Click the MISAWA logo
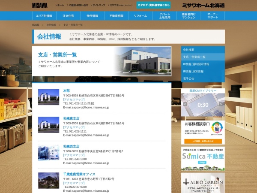Image resolution: width=257 pixels, height=193 pixels. 40,6
